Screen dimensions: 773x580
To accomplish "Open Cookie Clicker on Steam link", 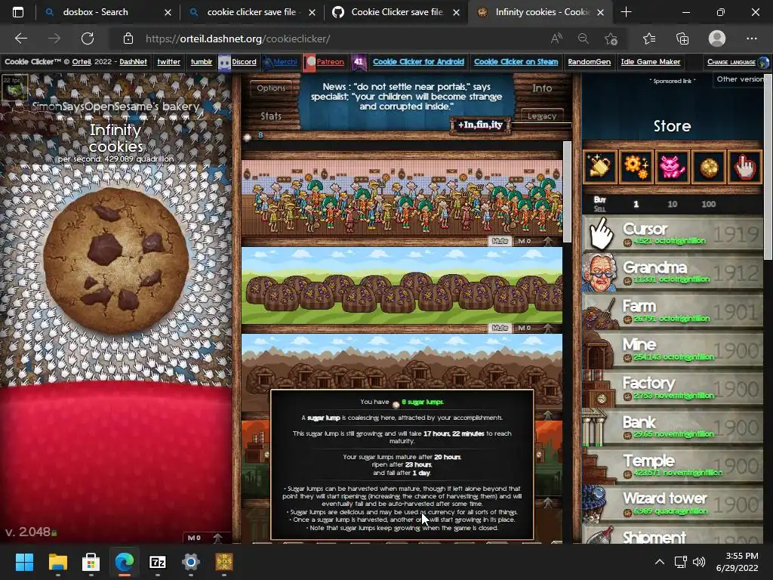I will (516, 62).
